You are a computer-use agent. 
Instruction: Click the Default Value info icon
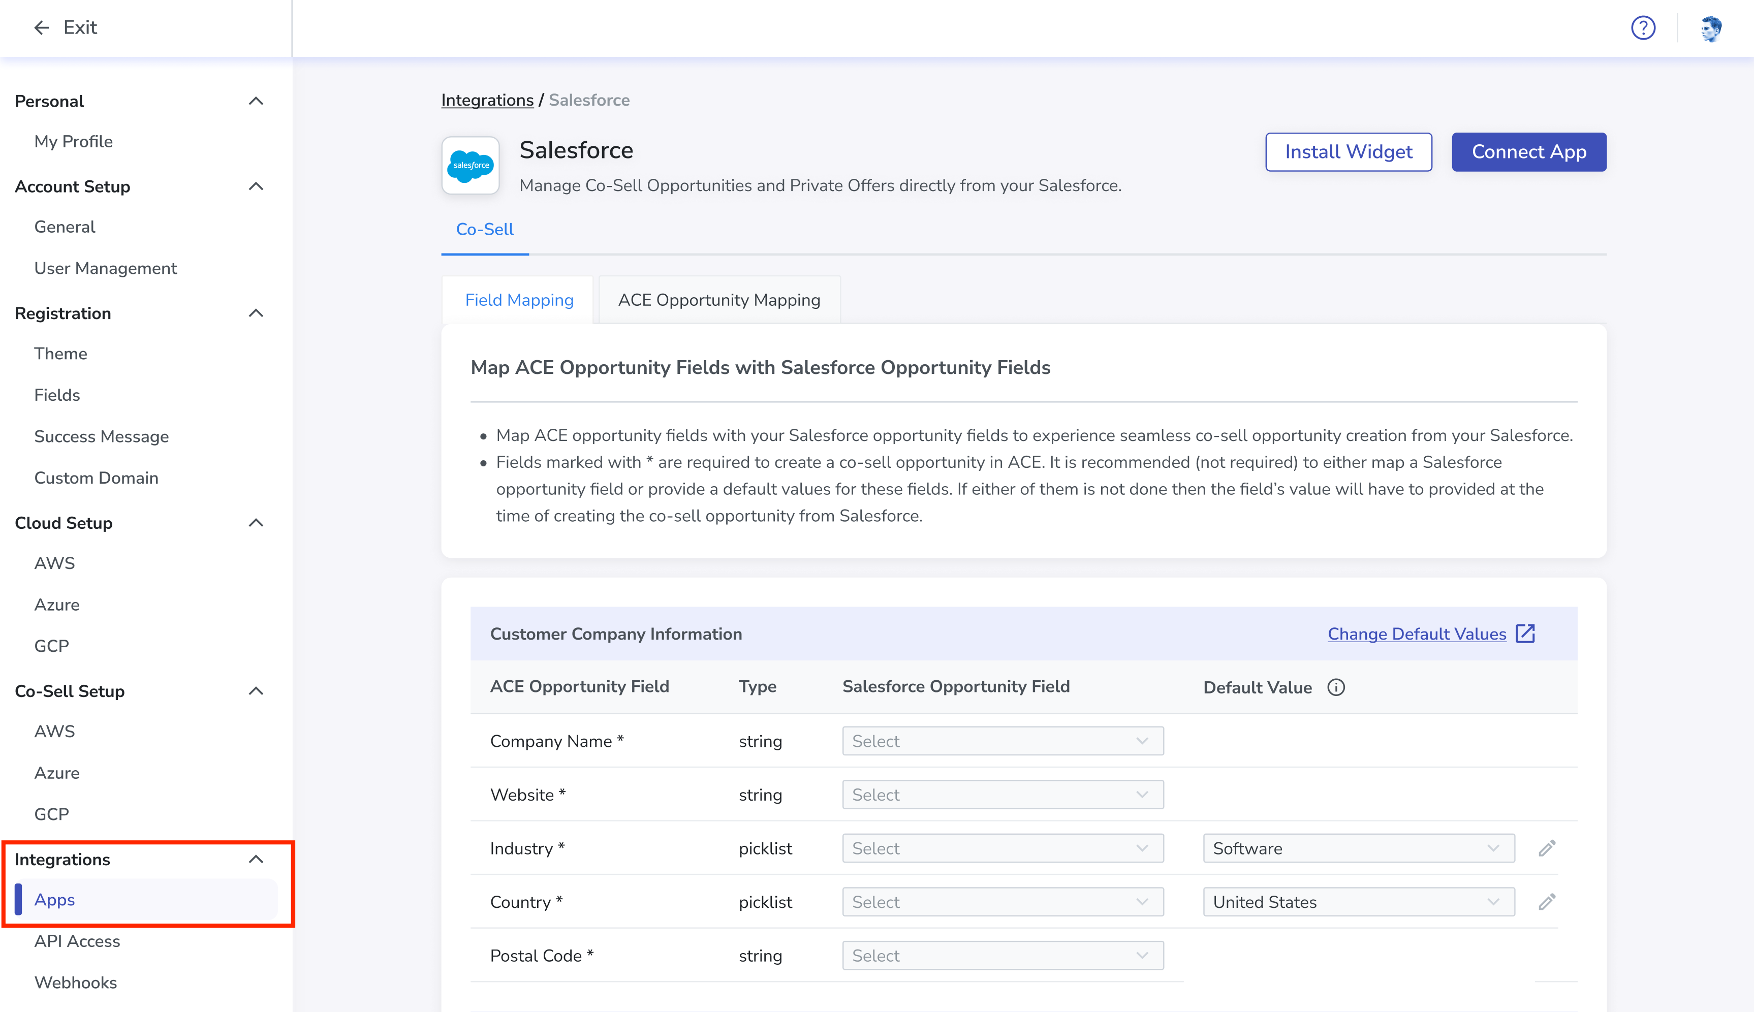[1336, 687]
